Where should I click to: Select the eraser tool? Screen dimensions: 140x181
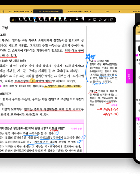click(77, 19)
